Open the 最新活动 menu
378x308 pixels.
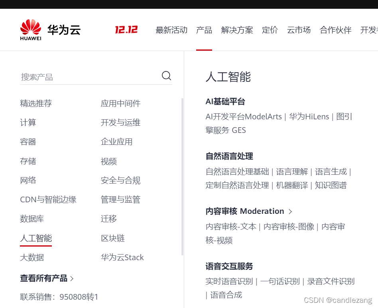tap(171, 30)
